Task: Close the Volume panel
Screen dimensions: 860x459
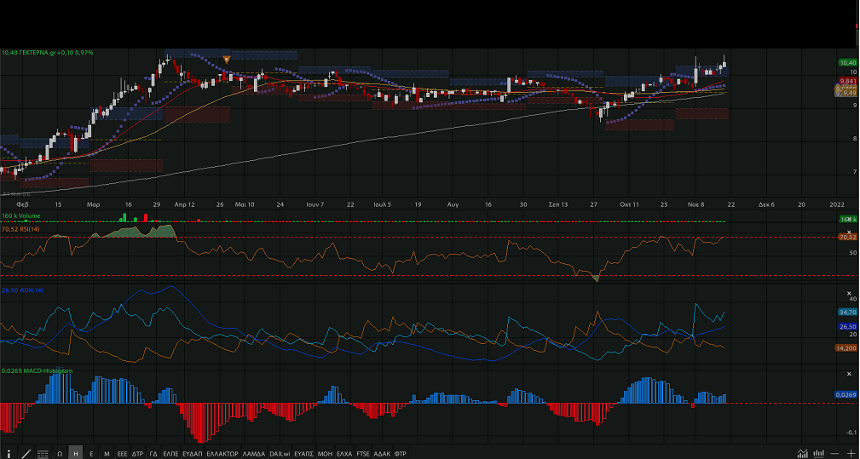Action: 849,219
